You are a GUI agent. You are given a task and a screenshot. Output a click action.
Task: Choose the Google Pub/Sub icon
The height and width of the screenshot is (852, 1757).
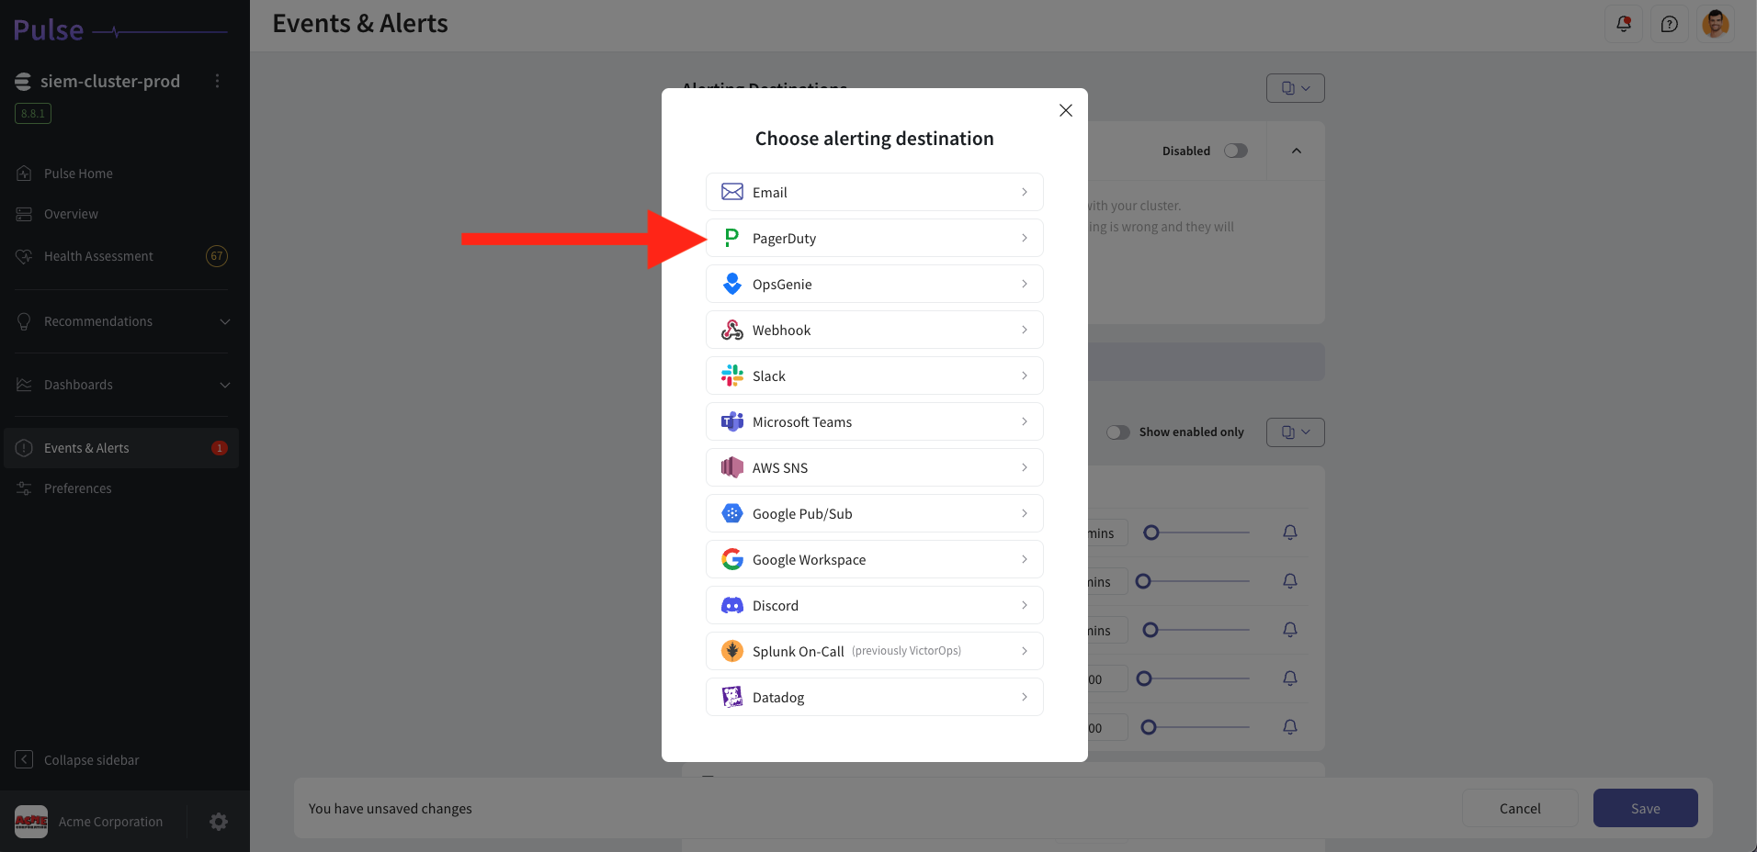[731, 513]
